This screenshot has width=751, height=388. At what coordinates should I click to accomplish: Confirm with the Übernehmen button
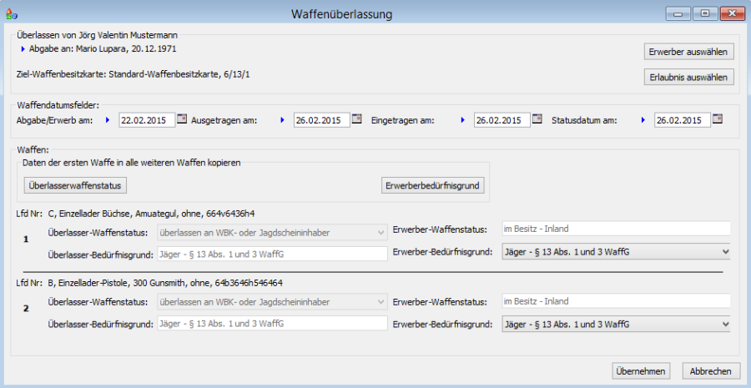tap(641, 370)
